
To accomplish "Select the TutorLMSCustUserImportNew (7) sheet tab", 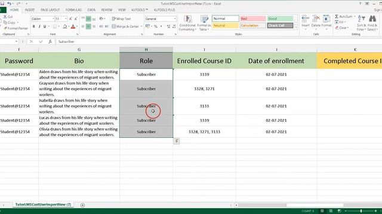I will coord(43,204).
